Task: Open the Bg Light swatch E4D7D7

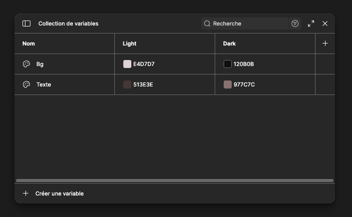Action: 127,64
